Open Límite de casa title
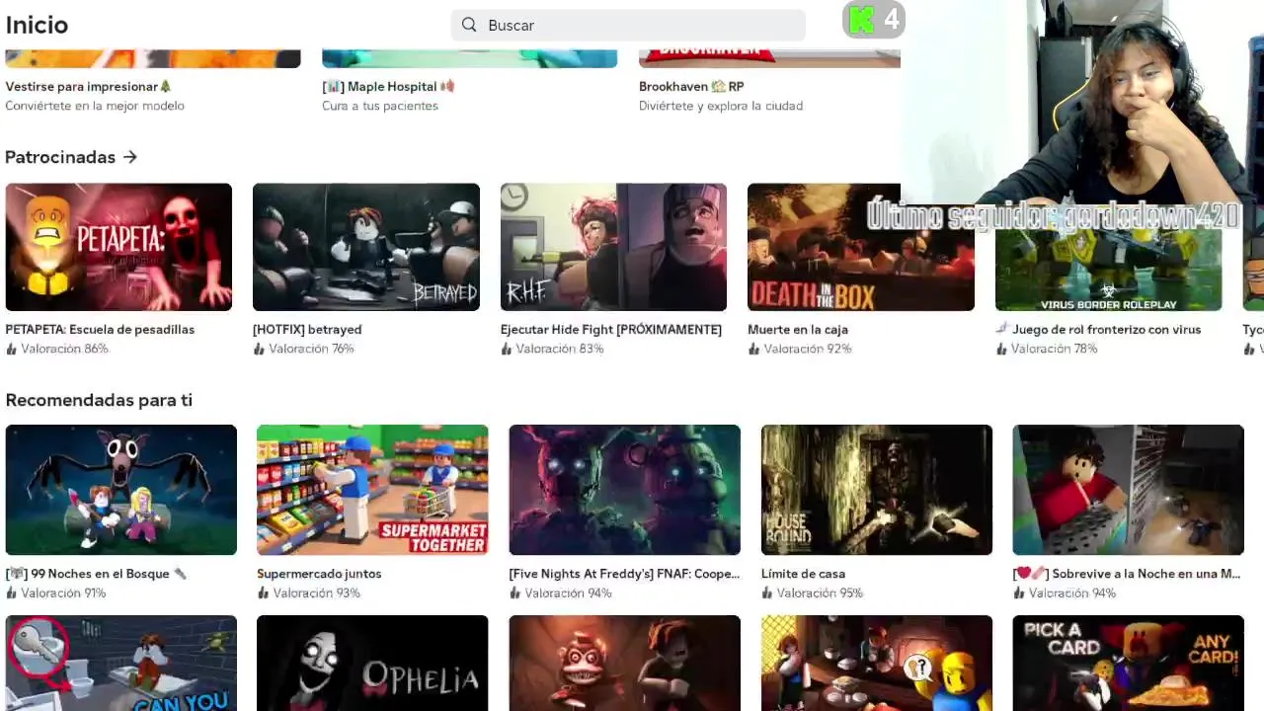1264x711 pixels. click(x=803, y=574)
